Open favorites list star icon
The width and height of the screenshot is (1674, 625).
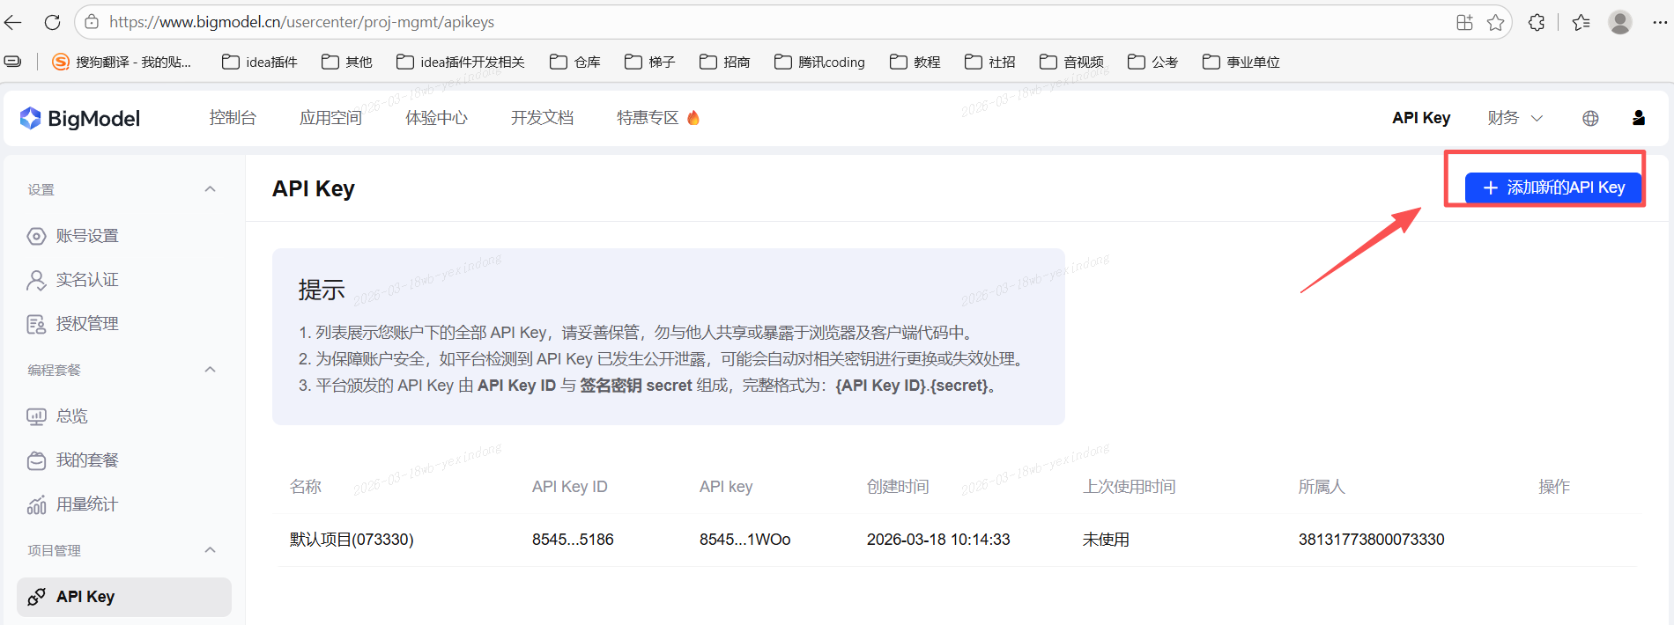[x=1581, y=22]
